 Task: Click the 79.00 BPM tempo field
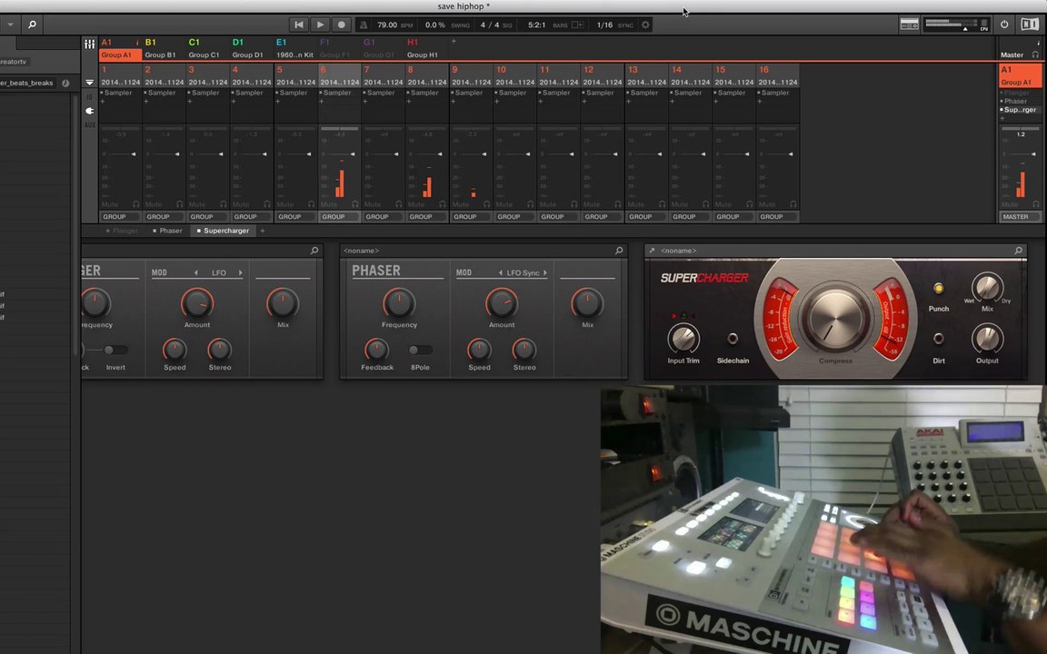[386, 25]
